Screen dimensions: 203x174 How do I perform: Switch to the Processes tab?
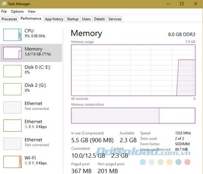9,19
